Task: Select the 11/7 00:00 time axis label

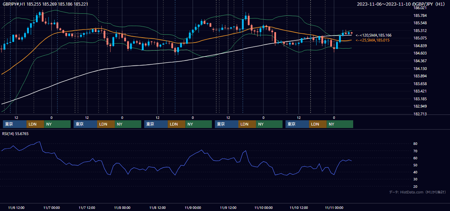Action: coord(51,207)
